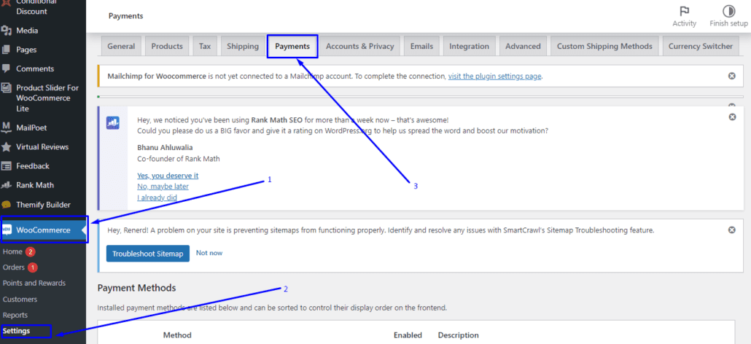Click the Media sidebar icon
Viewport: 751px width, 344px height.
pyautogui.click(x=7, y=31)
